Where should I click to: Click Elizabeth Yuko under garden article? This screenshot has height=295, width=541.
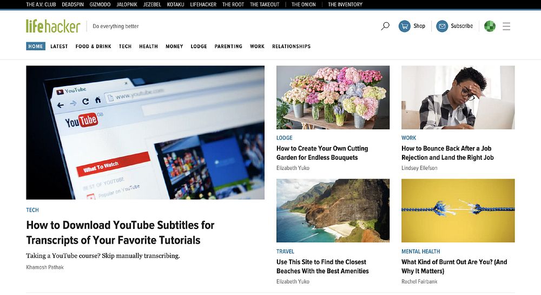tap(293, 168)
